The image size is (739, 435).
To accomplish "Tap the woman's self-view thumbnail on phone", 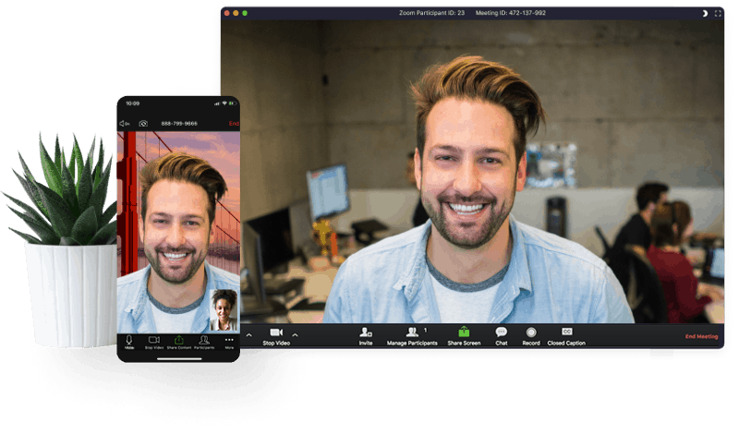I will pyautogui.click(x=224, y=309).
